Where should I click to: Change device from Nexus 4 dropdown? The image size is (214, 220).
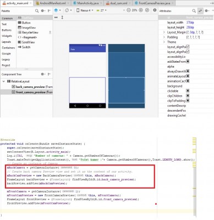tap(85, 10)
